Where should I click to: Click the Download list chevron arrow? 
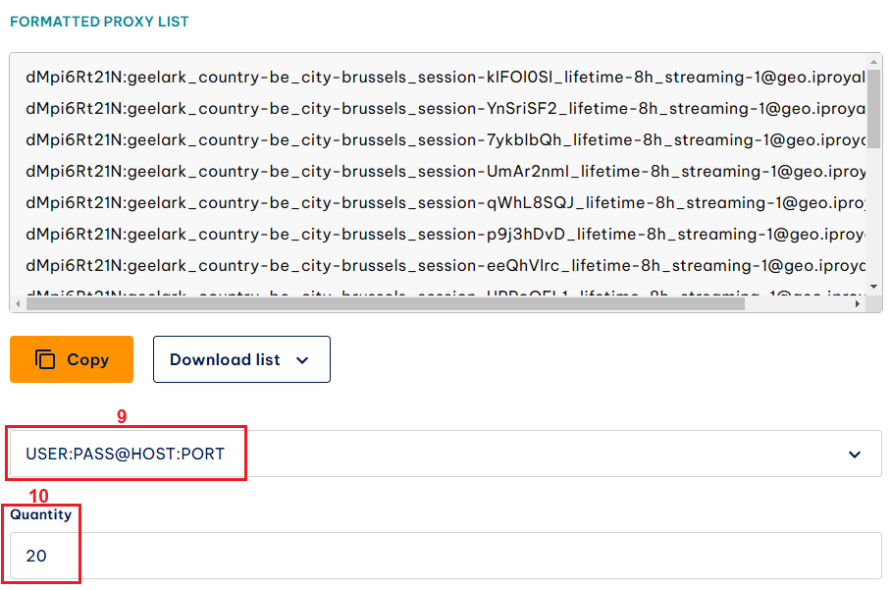tap(302, 360)
